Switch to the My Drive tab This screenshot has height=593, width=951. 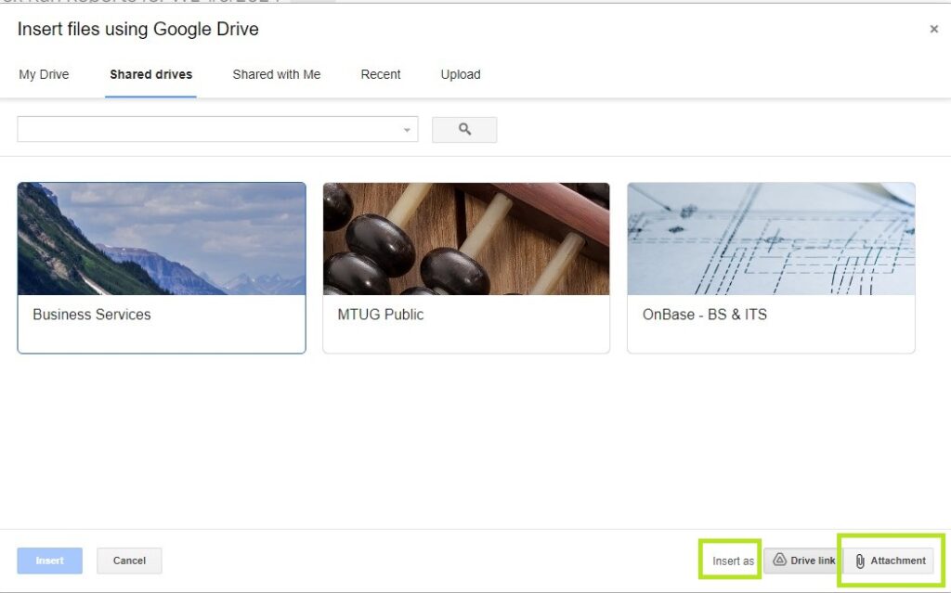point(44,74)
